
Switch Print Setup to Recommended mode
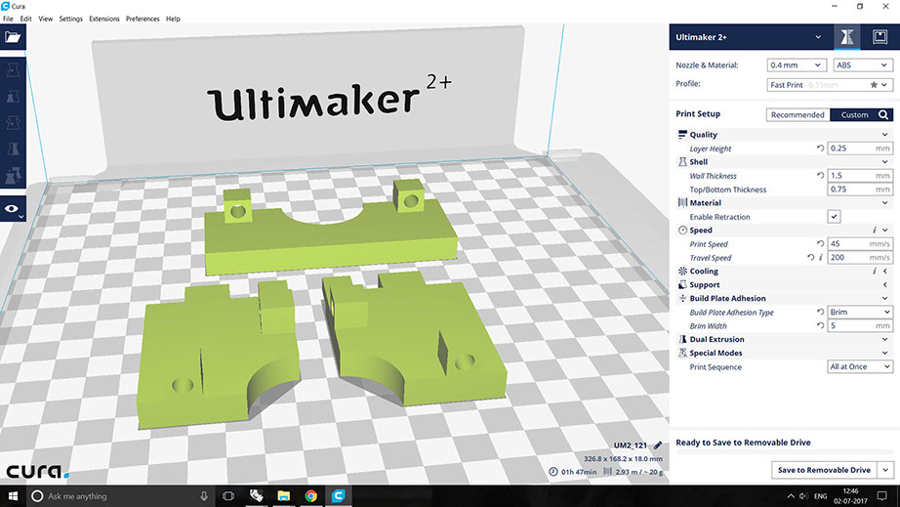(x=798, y=115)
